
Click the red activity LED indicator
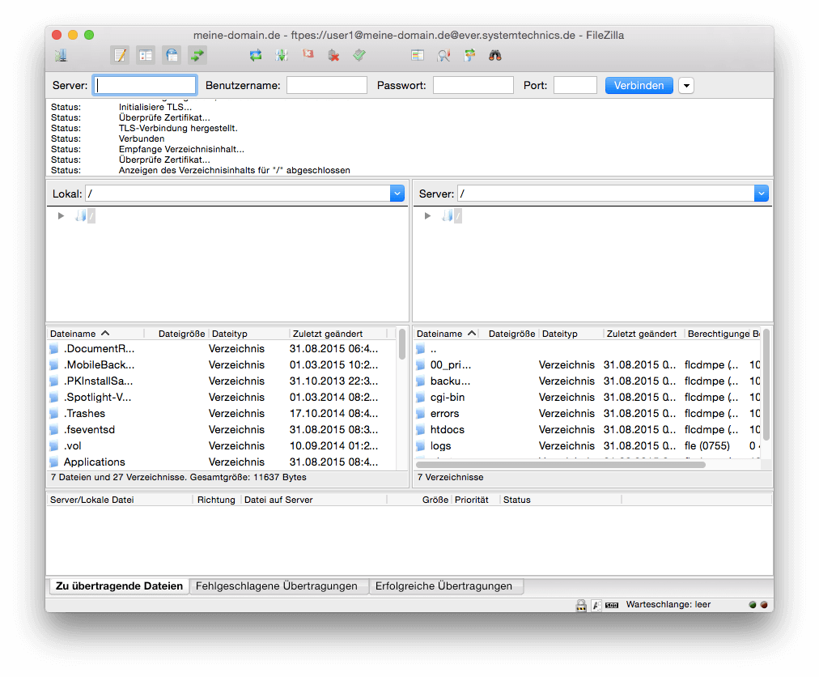click(x=764, y=604)
